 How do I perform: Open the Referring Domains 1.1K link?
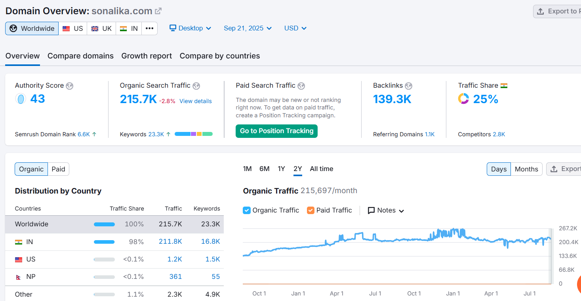(430, 134)
